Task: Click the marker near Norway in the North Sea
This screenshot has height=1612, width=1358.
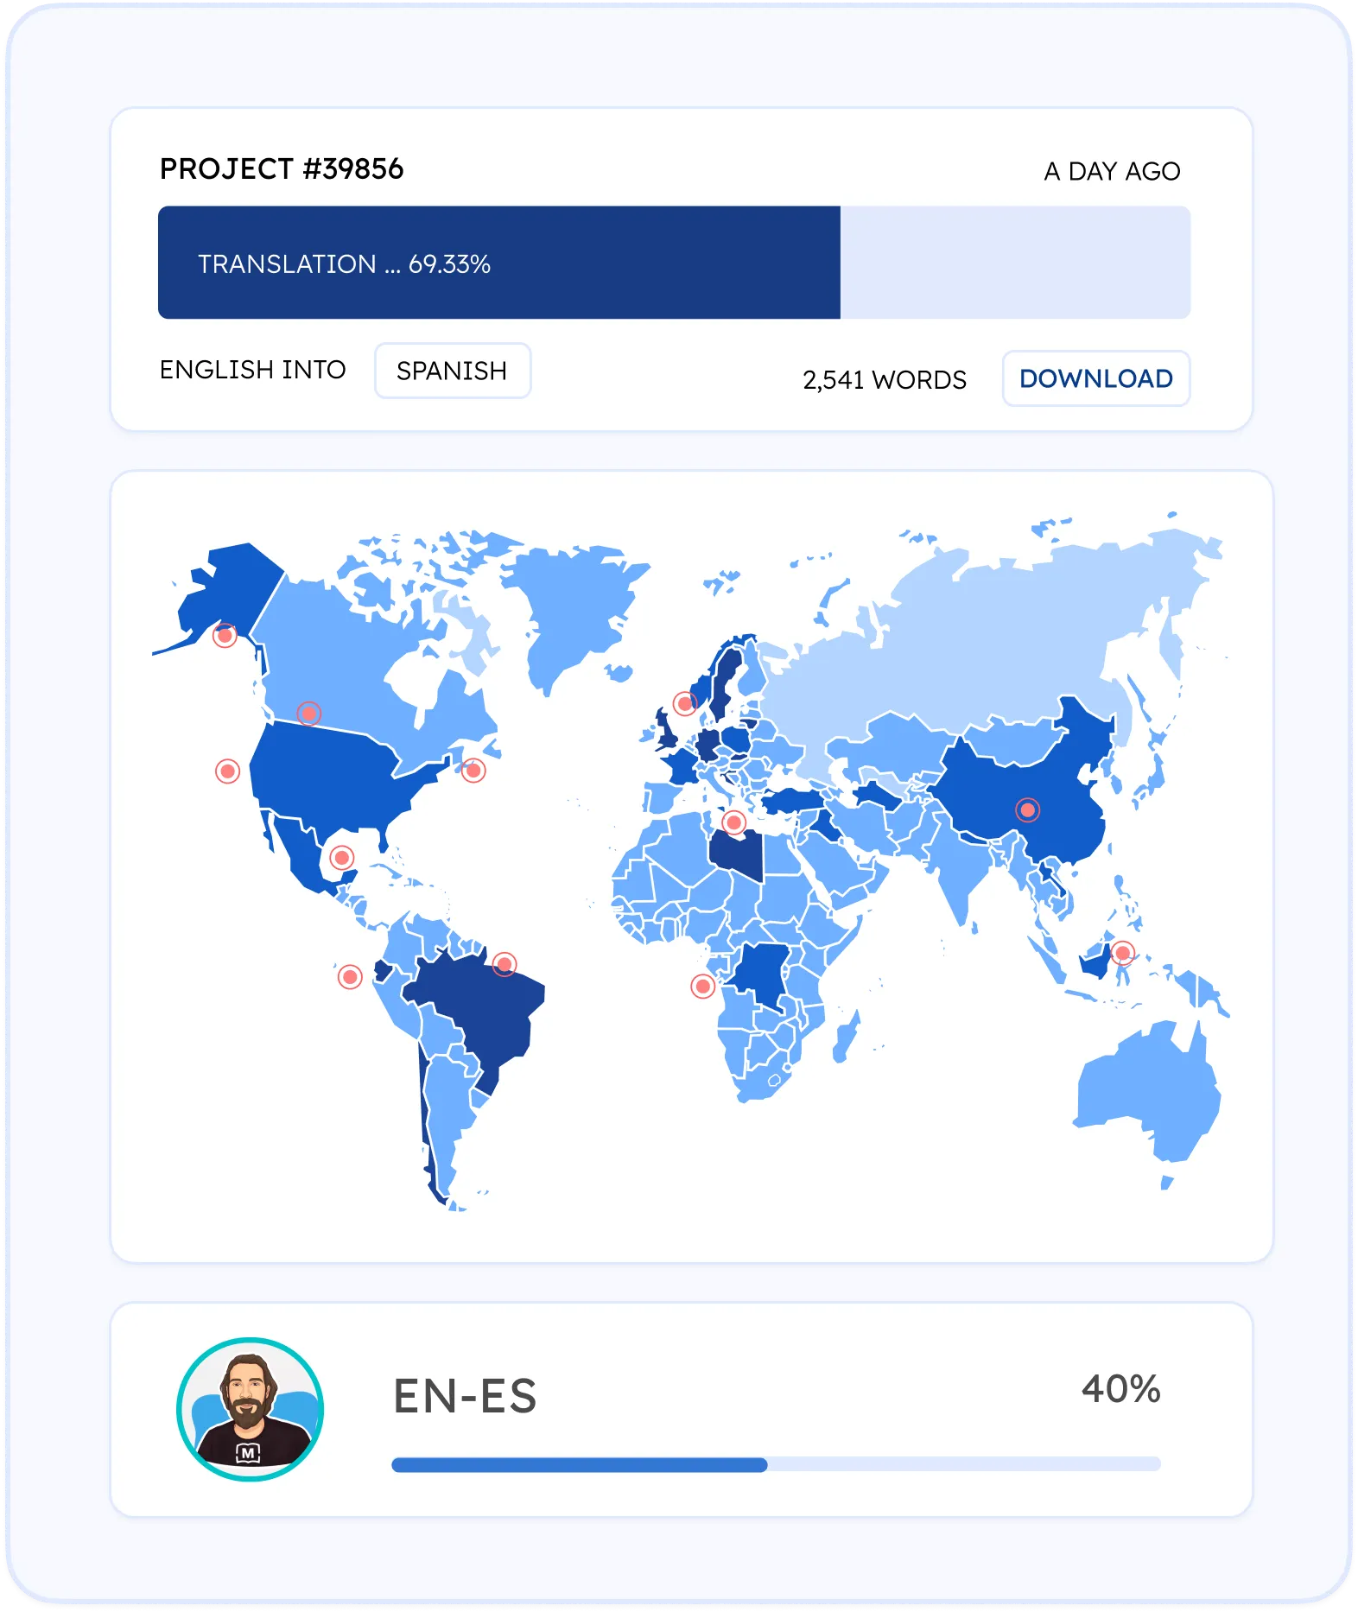Action: (685, 703)
